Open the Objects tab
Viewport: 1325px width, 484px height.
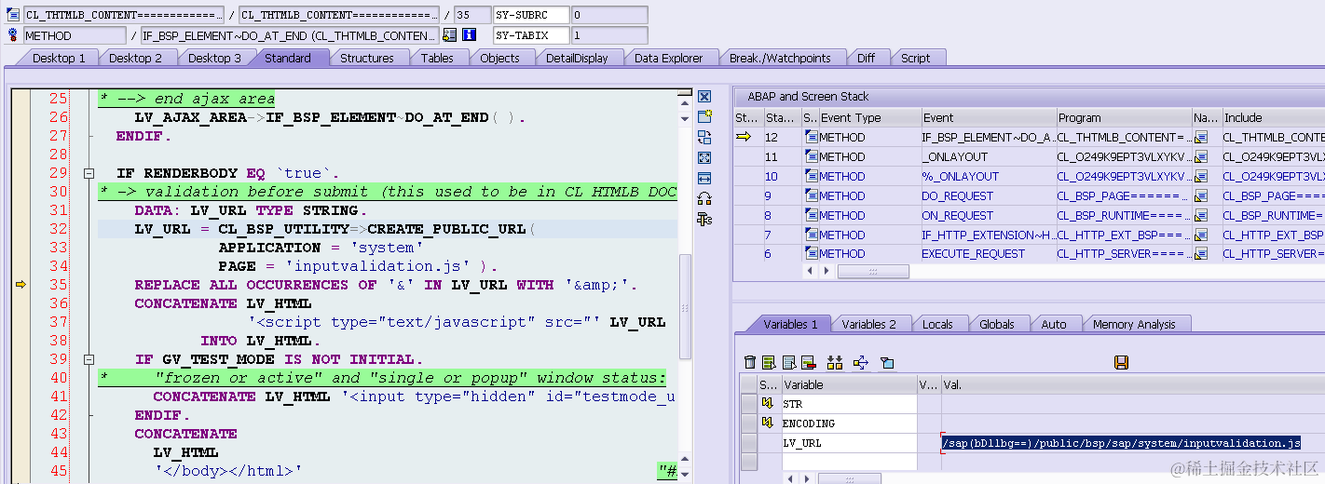click(499, 58)
